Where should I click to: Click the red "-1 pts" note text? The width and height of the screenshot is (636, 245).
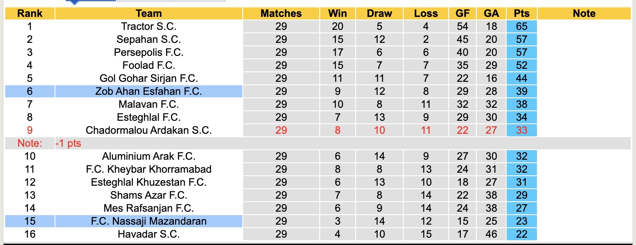[x=68, y=143]
